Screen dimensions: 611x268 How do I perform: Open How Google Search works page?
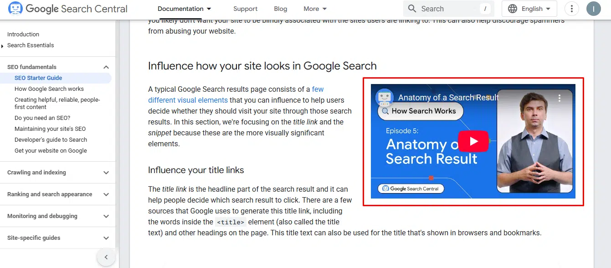pyautogui.click(x=49, y=89)
